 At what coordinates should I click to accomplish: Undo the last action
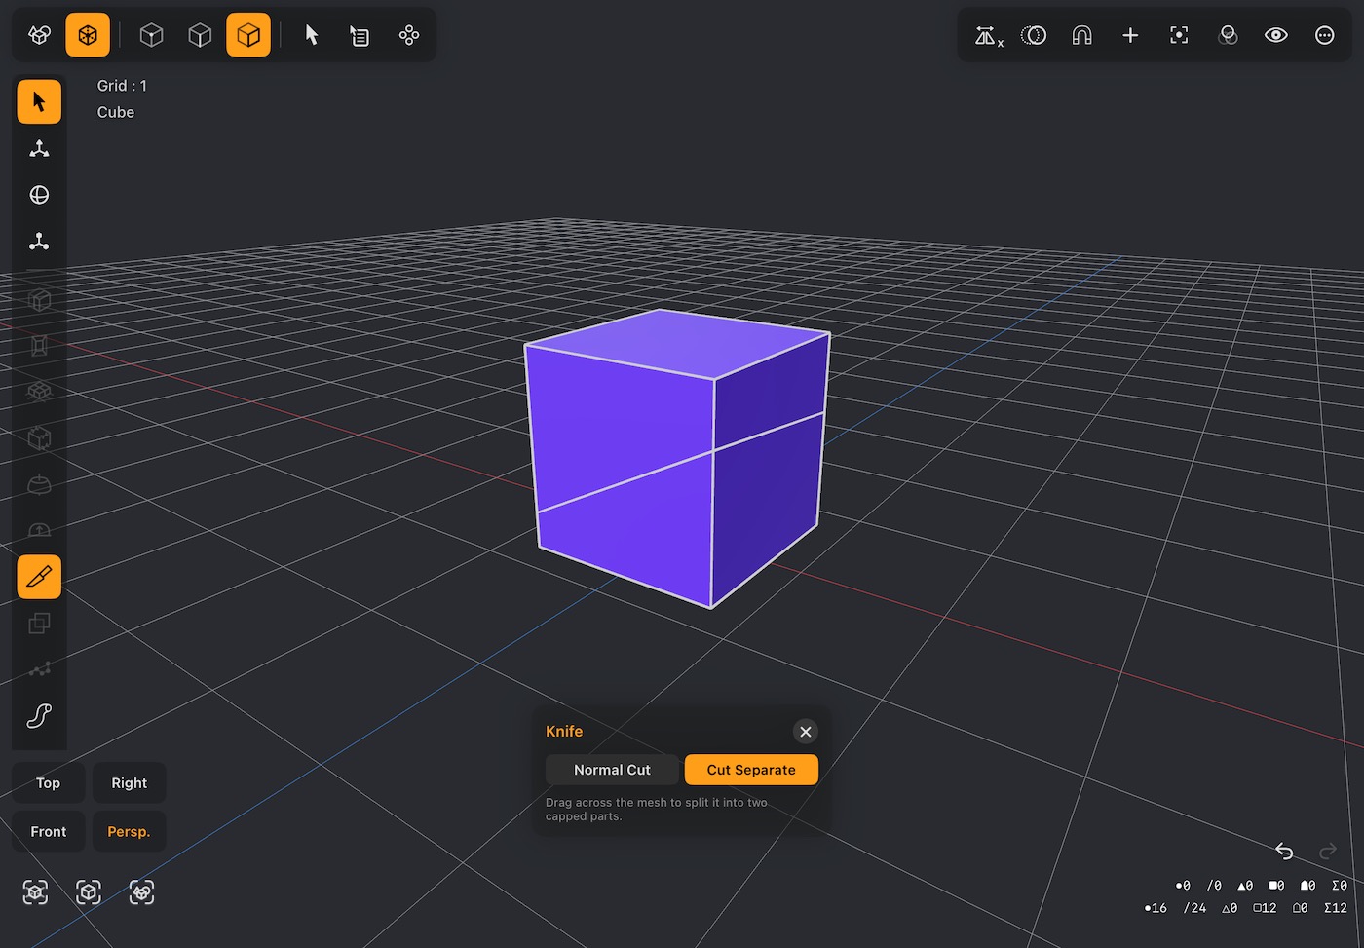[x=1284, y=852]
